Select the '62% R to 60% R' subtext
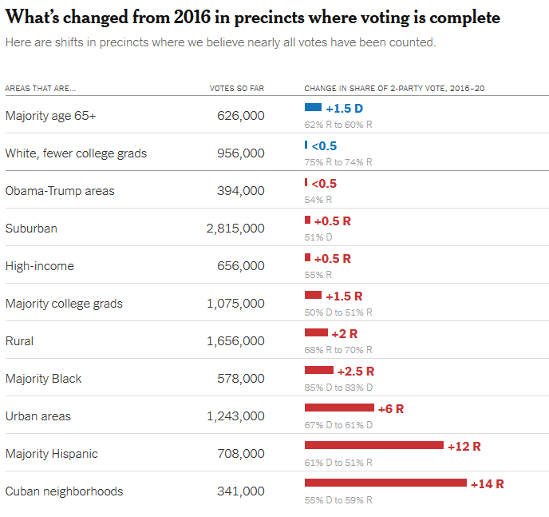The width and height of the screenshot is (549, 517). pyautogui.click(x=338, y=125)
